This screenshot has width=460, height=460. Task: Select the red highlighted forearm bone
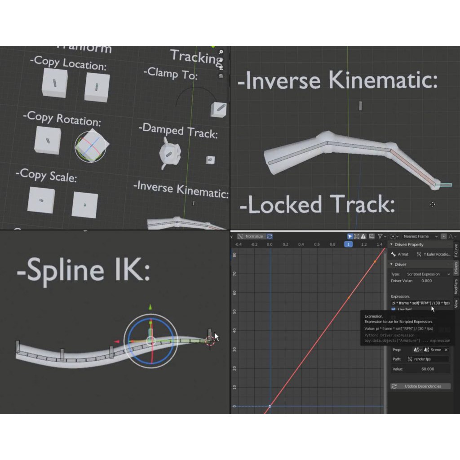tap(413, 168)
